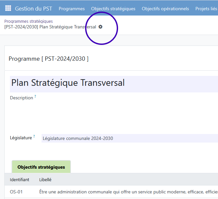This screenshot has width=218, height=199.
Task: Open the Programmes menu
Action: tap(72, 9)
